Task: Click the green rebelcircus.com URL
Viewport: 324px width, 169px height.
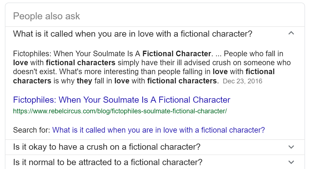Action: click(x=120, y=111)
